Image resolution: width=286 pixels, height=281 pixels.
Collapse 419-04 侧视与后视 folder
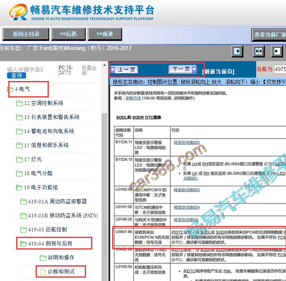tap(50, 243)
